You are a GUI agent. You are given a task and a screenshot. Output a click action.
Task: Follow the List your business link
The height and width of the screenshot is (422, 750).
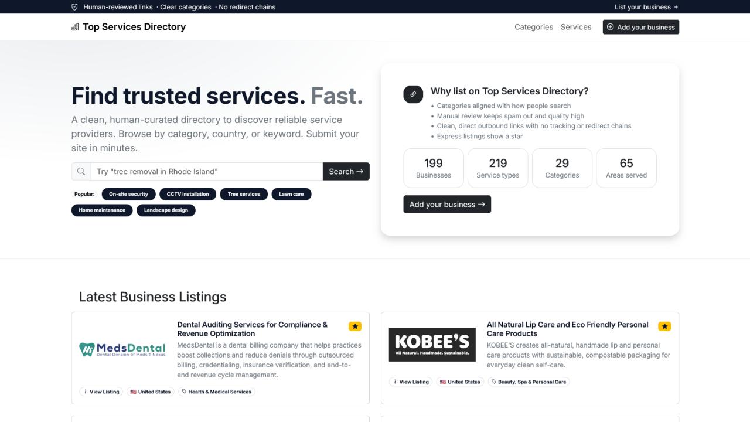point(646,7)
